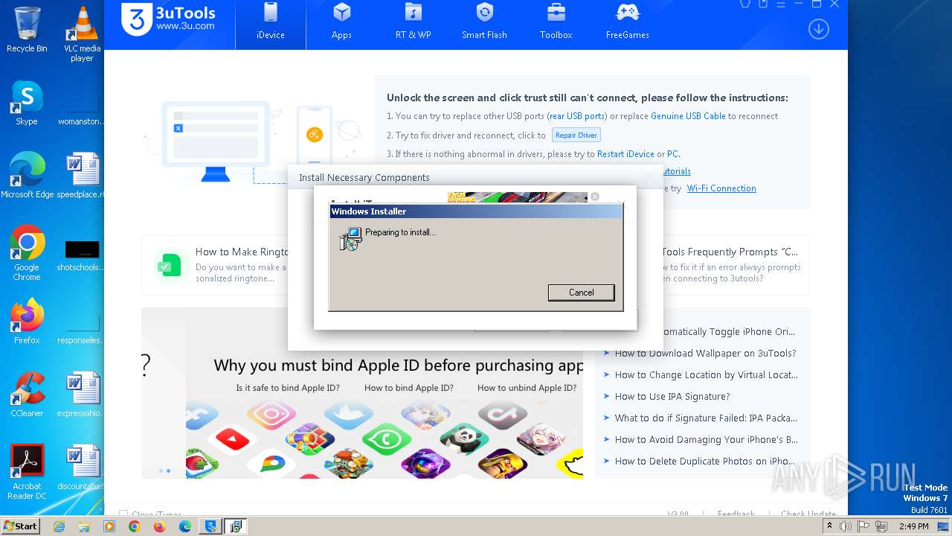This screenshot has width=952, height=536.
Task: Open Google Chrome desktop shortcut
Action: (27, 253)
